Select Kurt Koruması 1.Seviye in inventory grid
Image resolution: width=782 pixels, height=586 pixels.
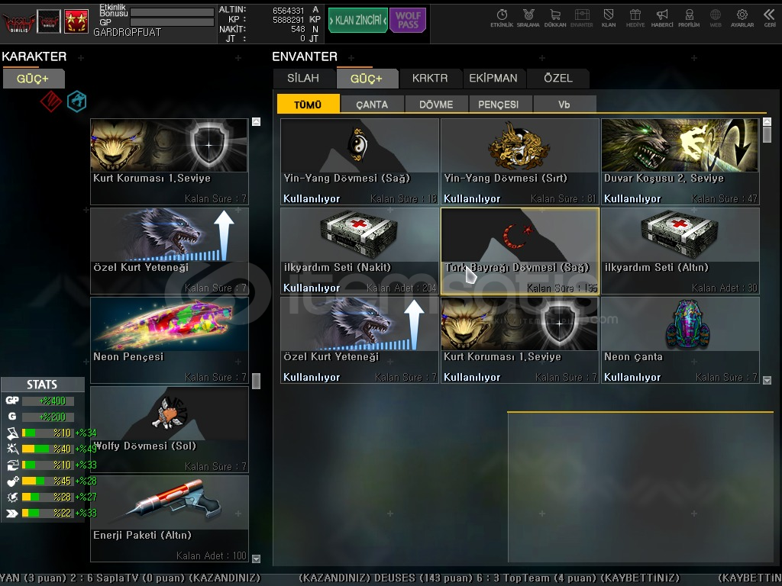pyautogui.click(x=519, y=340)
